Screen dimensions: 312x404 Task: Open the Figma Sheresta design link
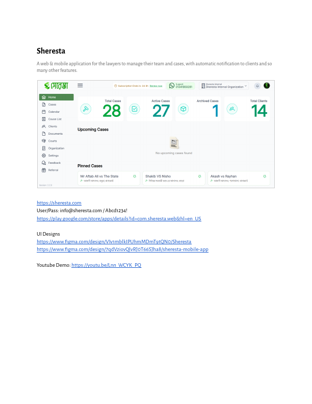point(114,241)
